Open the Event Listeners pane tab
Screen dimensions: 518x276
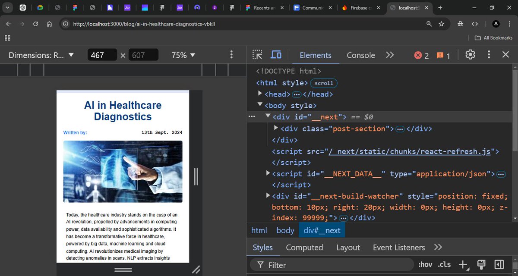click(x=399, y=248)
